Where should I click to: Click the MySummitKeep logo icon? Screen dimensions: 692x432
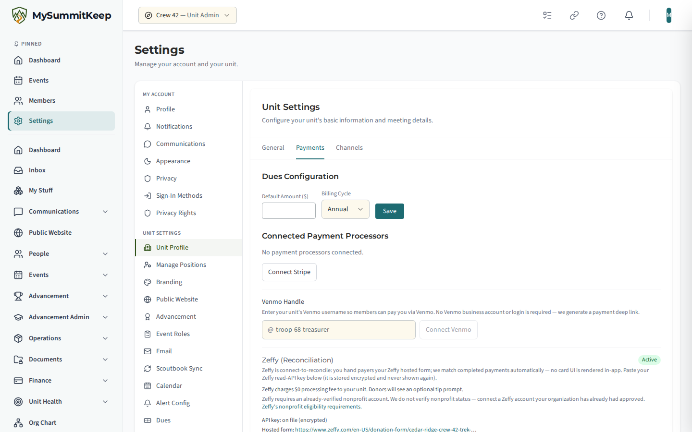19,15
